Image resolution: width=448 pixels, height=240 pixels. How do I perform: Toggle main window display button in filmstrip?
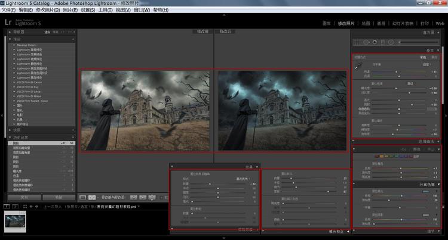[7, 207]
